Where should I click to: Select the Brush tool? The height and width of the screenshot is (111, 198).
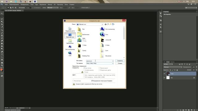coord(2,33)
